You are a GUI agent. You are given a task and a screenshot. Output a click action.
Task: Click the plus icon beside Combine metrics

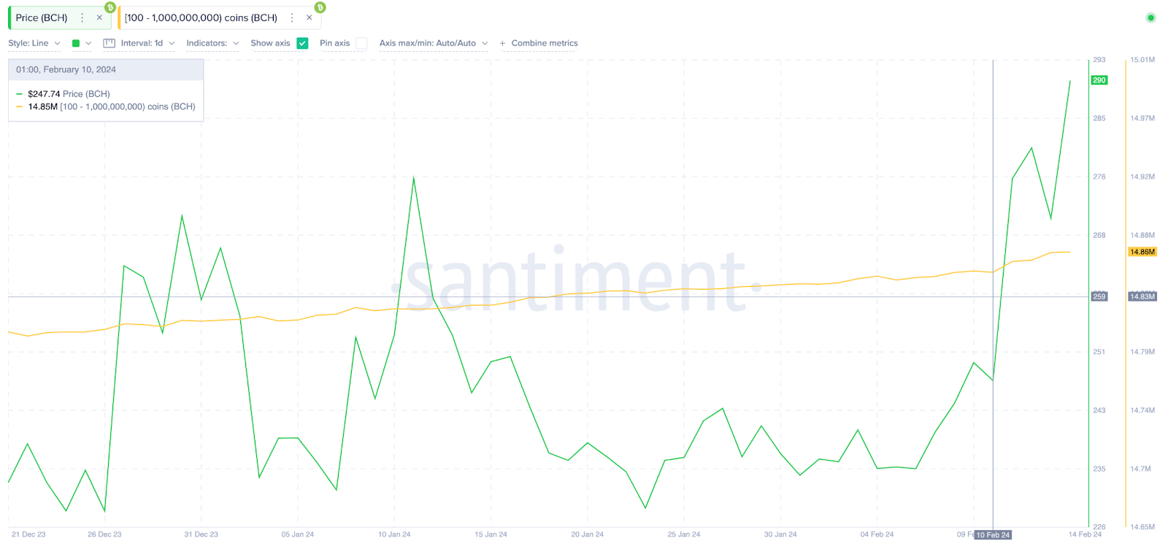502,43
